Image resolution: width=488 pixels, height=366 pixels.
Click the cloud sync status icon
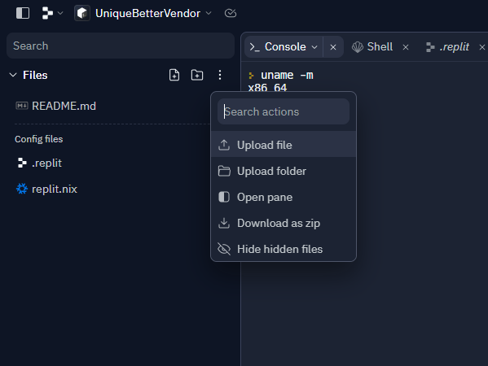click(231, 13)
